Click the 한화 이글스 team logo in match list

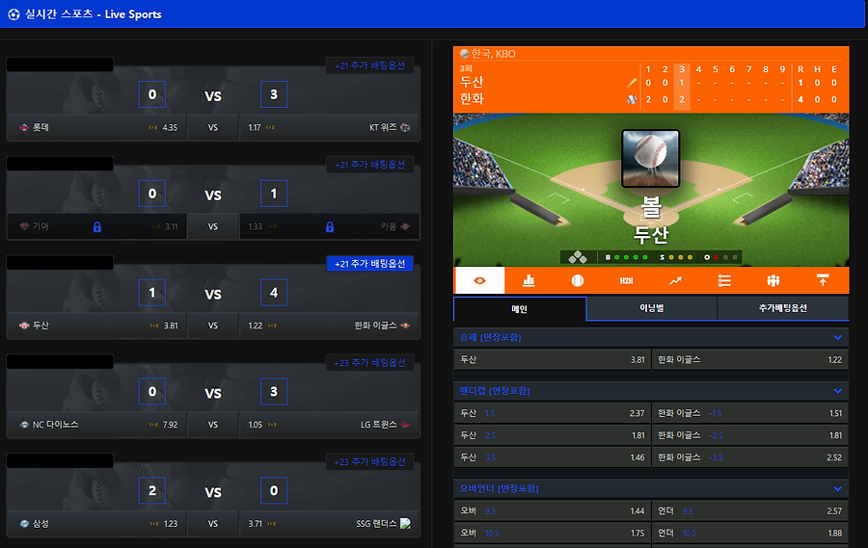405,326
